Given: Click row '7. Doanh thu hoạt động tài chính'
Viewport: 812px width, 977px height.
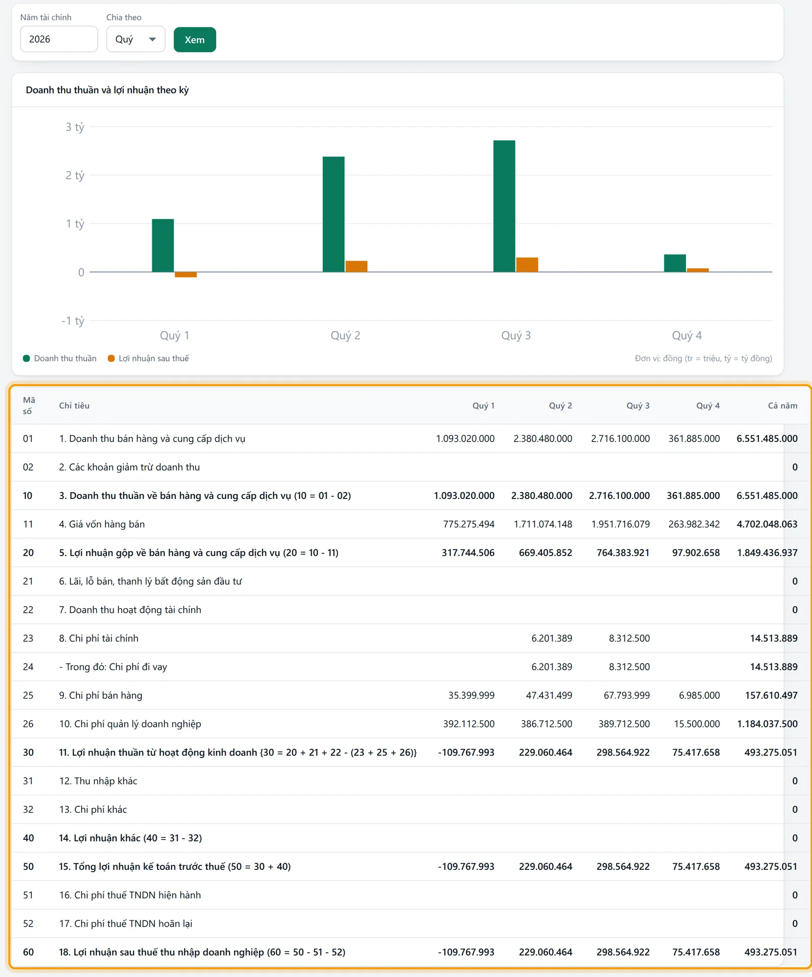Looking at the screenshot, I should pyautogui.click(x=411, y=610).
